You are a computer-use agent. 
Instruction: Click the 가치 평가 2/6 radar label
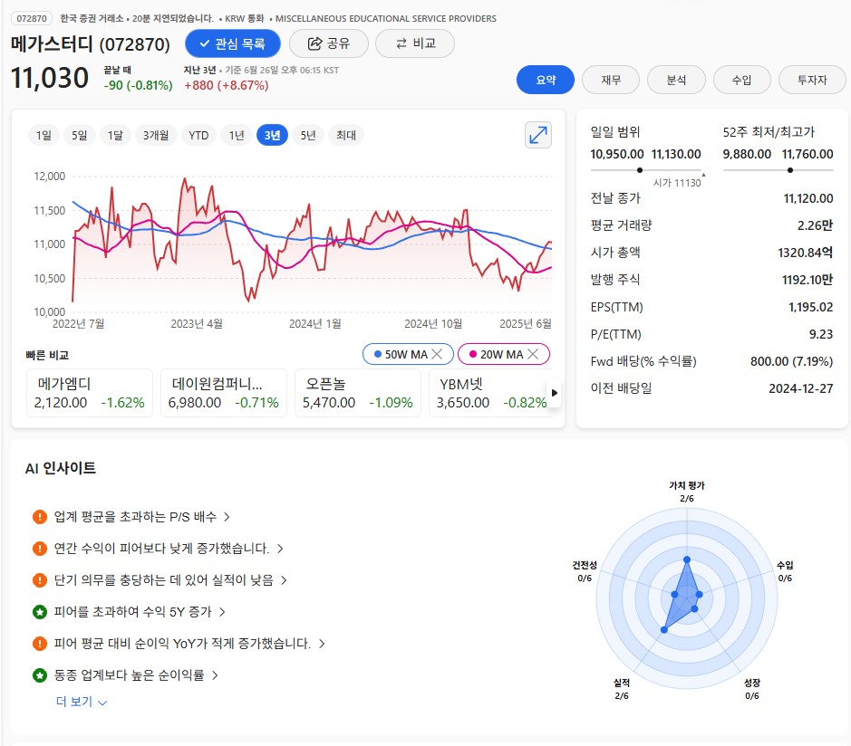pyautogui.click(x=687, y=492)
